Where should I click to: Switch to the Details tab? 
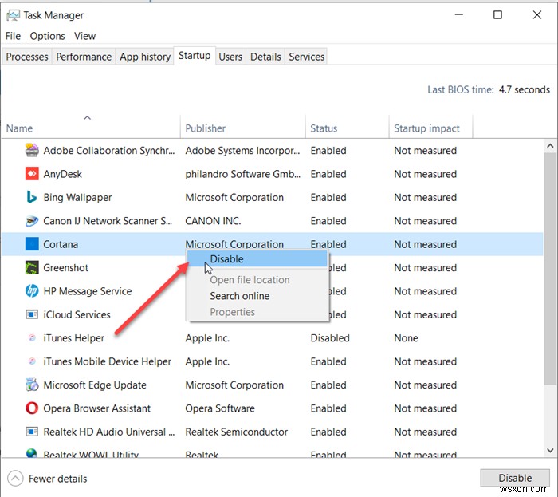click(265, 57)
